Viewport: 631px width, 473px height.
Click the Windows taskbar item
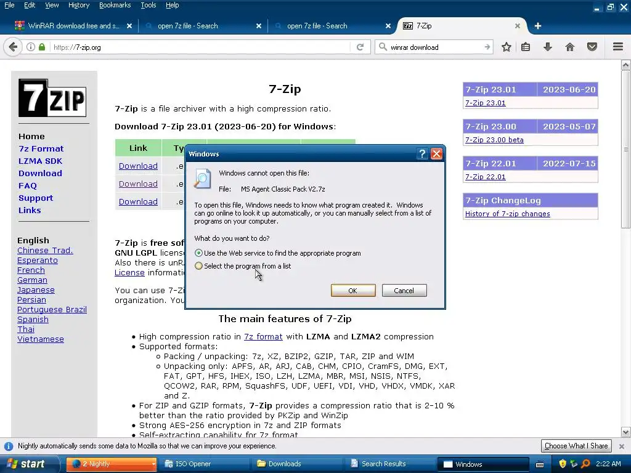click(x=484, y=464)
